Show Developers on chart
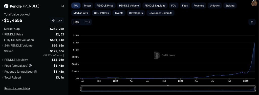Viewport: 259px width, 95px height. (136, 13)
